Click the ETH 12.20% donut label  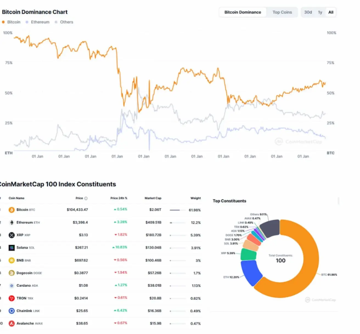231,277
